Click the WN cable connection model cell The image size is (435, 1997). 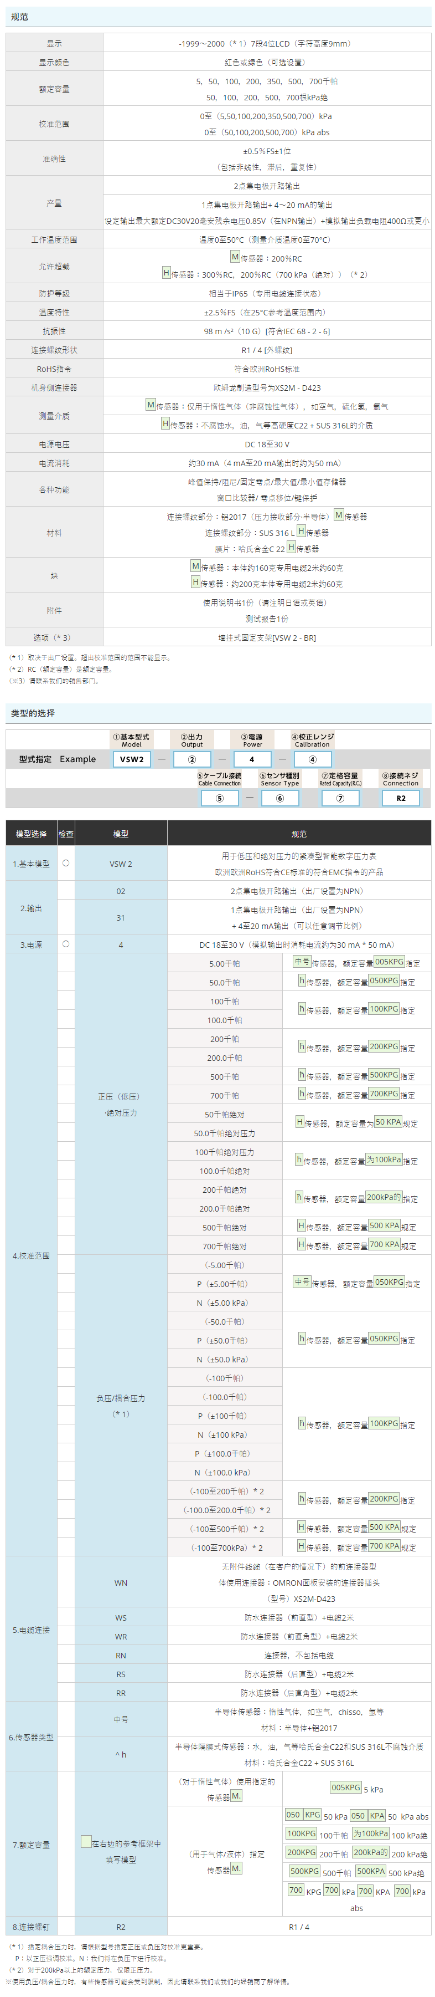[121, 1582]
